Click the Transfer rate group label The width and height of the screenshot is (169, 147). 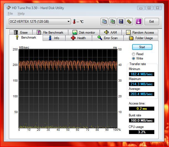138,64
